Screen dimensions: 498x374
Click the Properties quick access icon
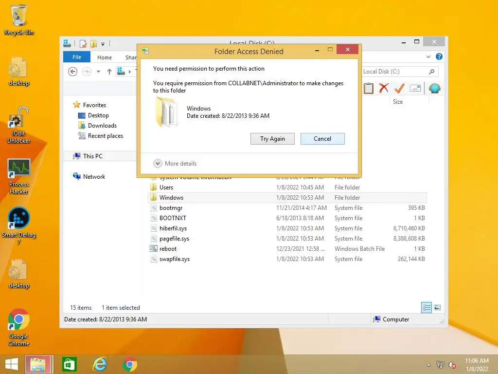(x=83, y=43)
